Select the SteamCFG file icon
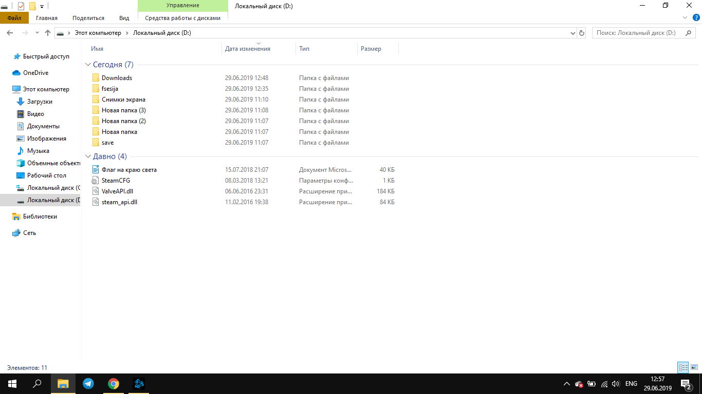The width and height of the screenshot is (702, 394). click(96, 181)
